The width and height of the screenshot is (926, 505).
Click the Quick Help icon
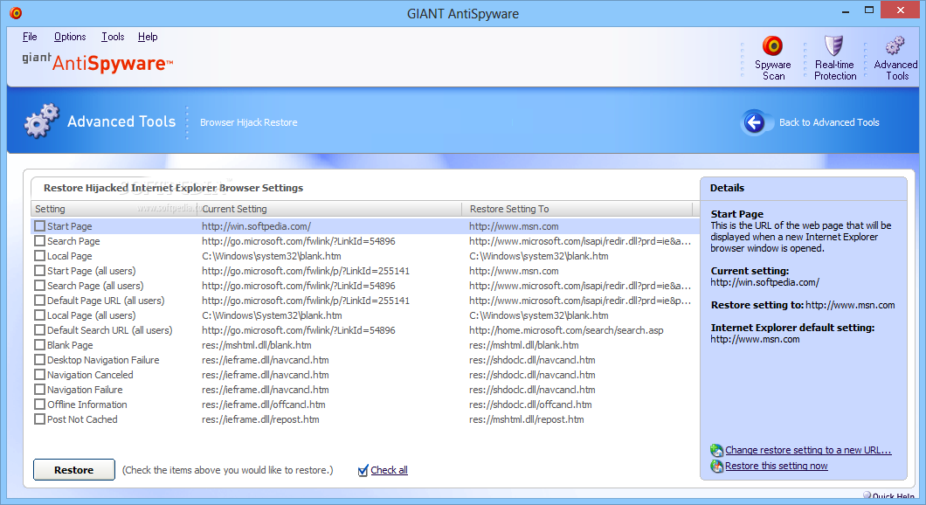tap(867, 496)
